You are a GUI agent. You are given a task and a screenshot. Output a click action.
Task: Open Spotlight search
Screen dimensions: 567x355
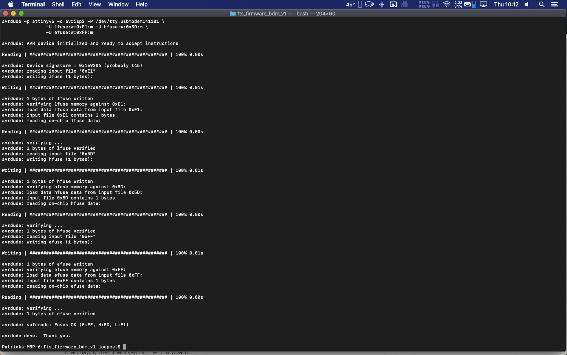coord(541,5)
